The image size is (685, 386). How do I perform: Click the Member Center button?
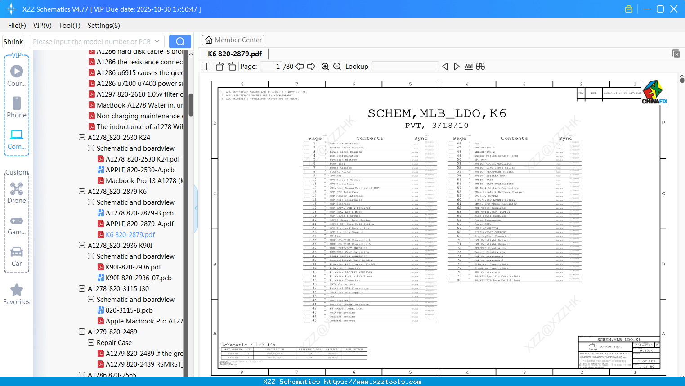click(233, 40)
